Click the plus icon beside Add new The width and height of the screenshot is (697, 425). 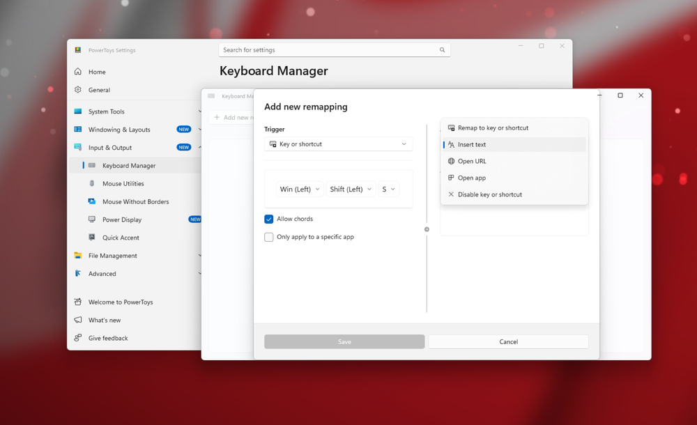(x=217, y=117)
